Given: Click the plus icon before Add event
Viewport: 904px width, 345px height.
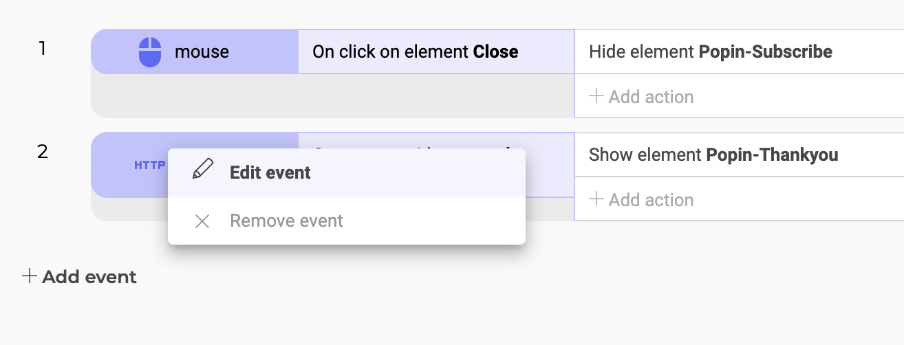Looking at the screenshot, I should (x=29, y=276).
